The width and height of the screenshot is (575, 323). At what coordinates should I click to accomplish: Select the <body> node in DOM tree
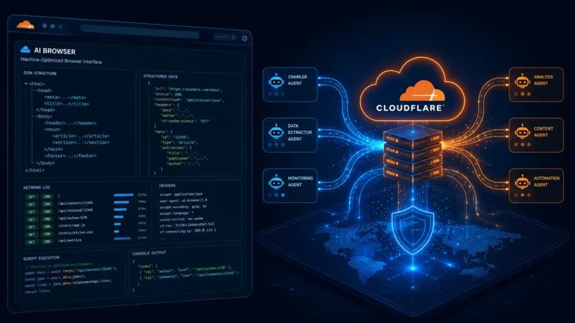pyautogui.click(x=44, y=117)
